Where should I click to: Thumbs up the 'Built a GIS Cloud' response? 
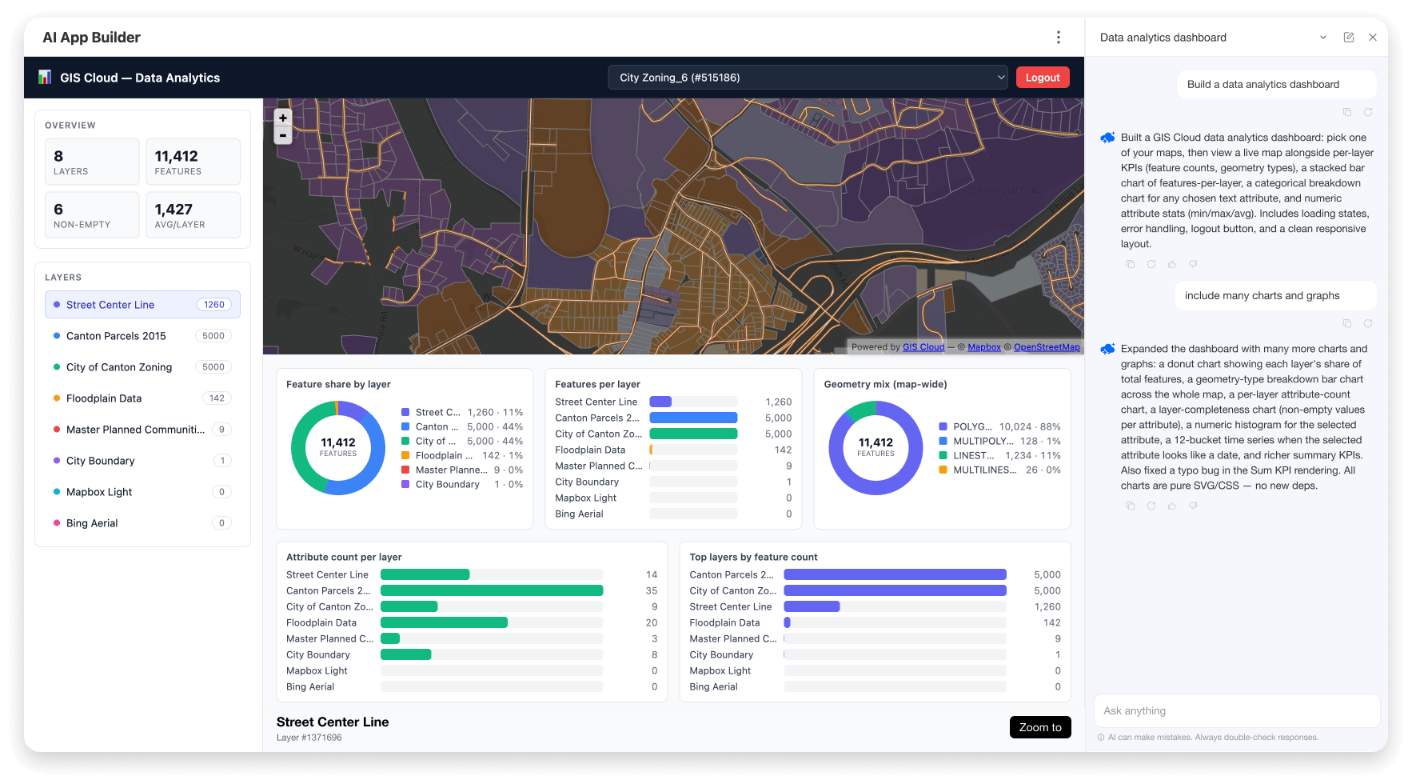pos(1172,264)
